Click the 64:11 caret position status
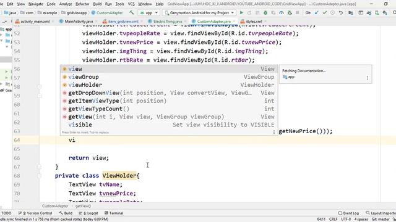396x222 pixels. pos(321,220)
